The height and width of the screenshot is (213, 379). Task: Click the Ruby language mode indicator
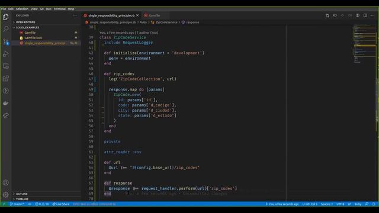358,204
